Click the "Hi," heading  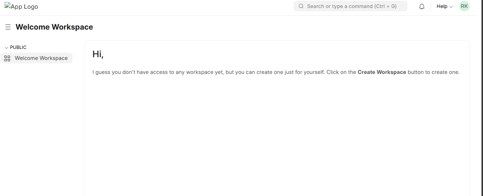point(98,54)
